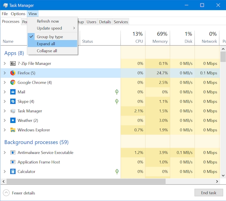Click the scroll right arrow
This screenshot has height=201, width=226.
(x=217, y=181)
